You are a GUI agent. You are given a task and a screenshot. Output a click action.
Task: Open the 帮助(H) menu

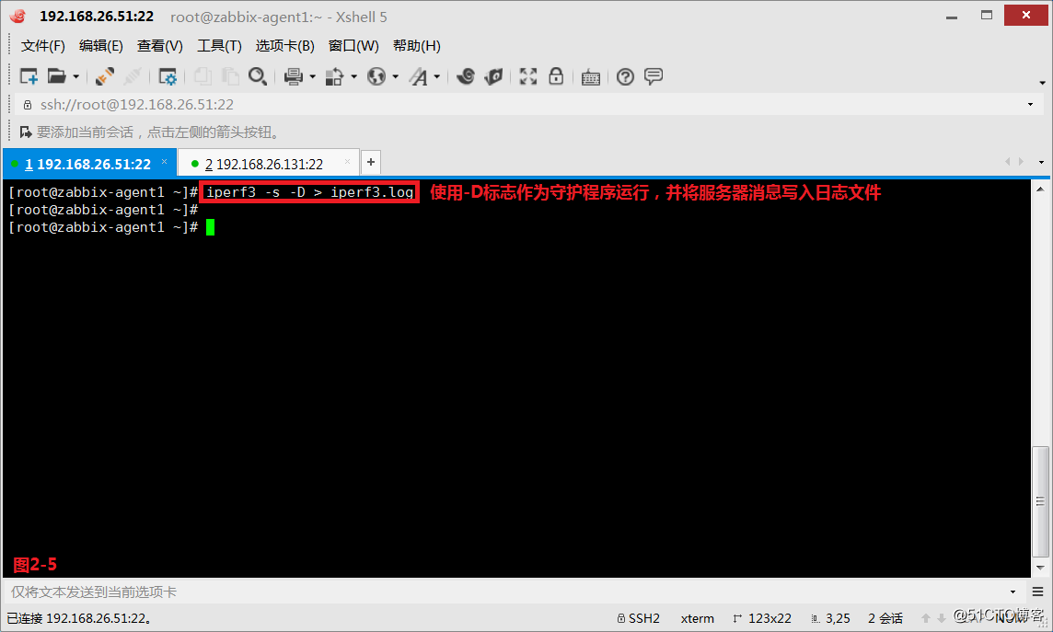click(416, 46)
